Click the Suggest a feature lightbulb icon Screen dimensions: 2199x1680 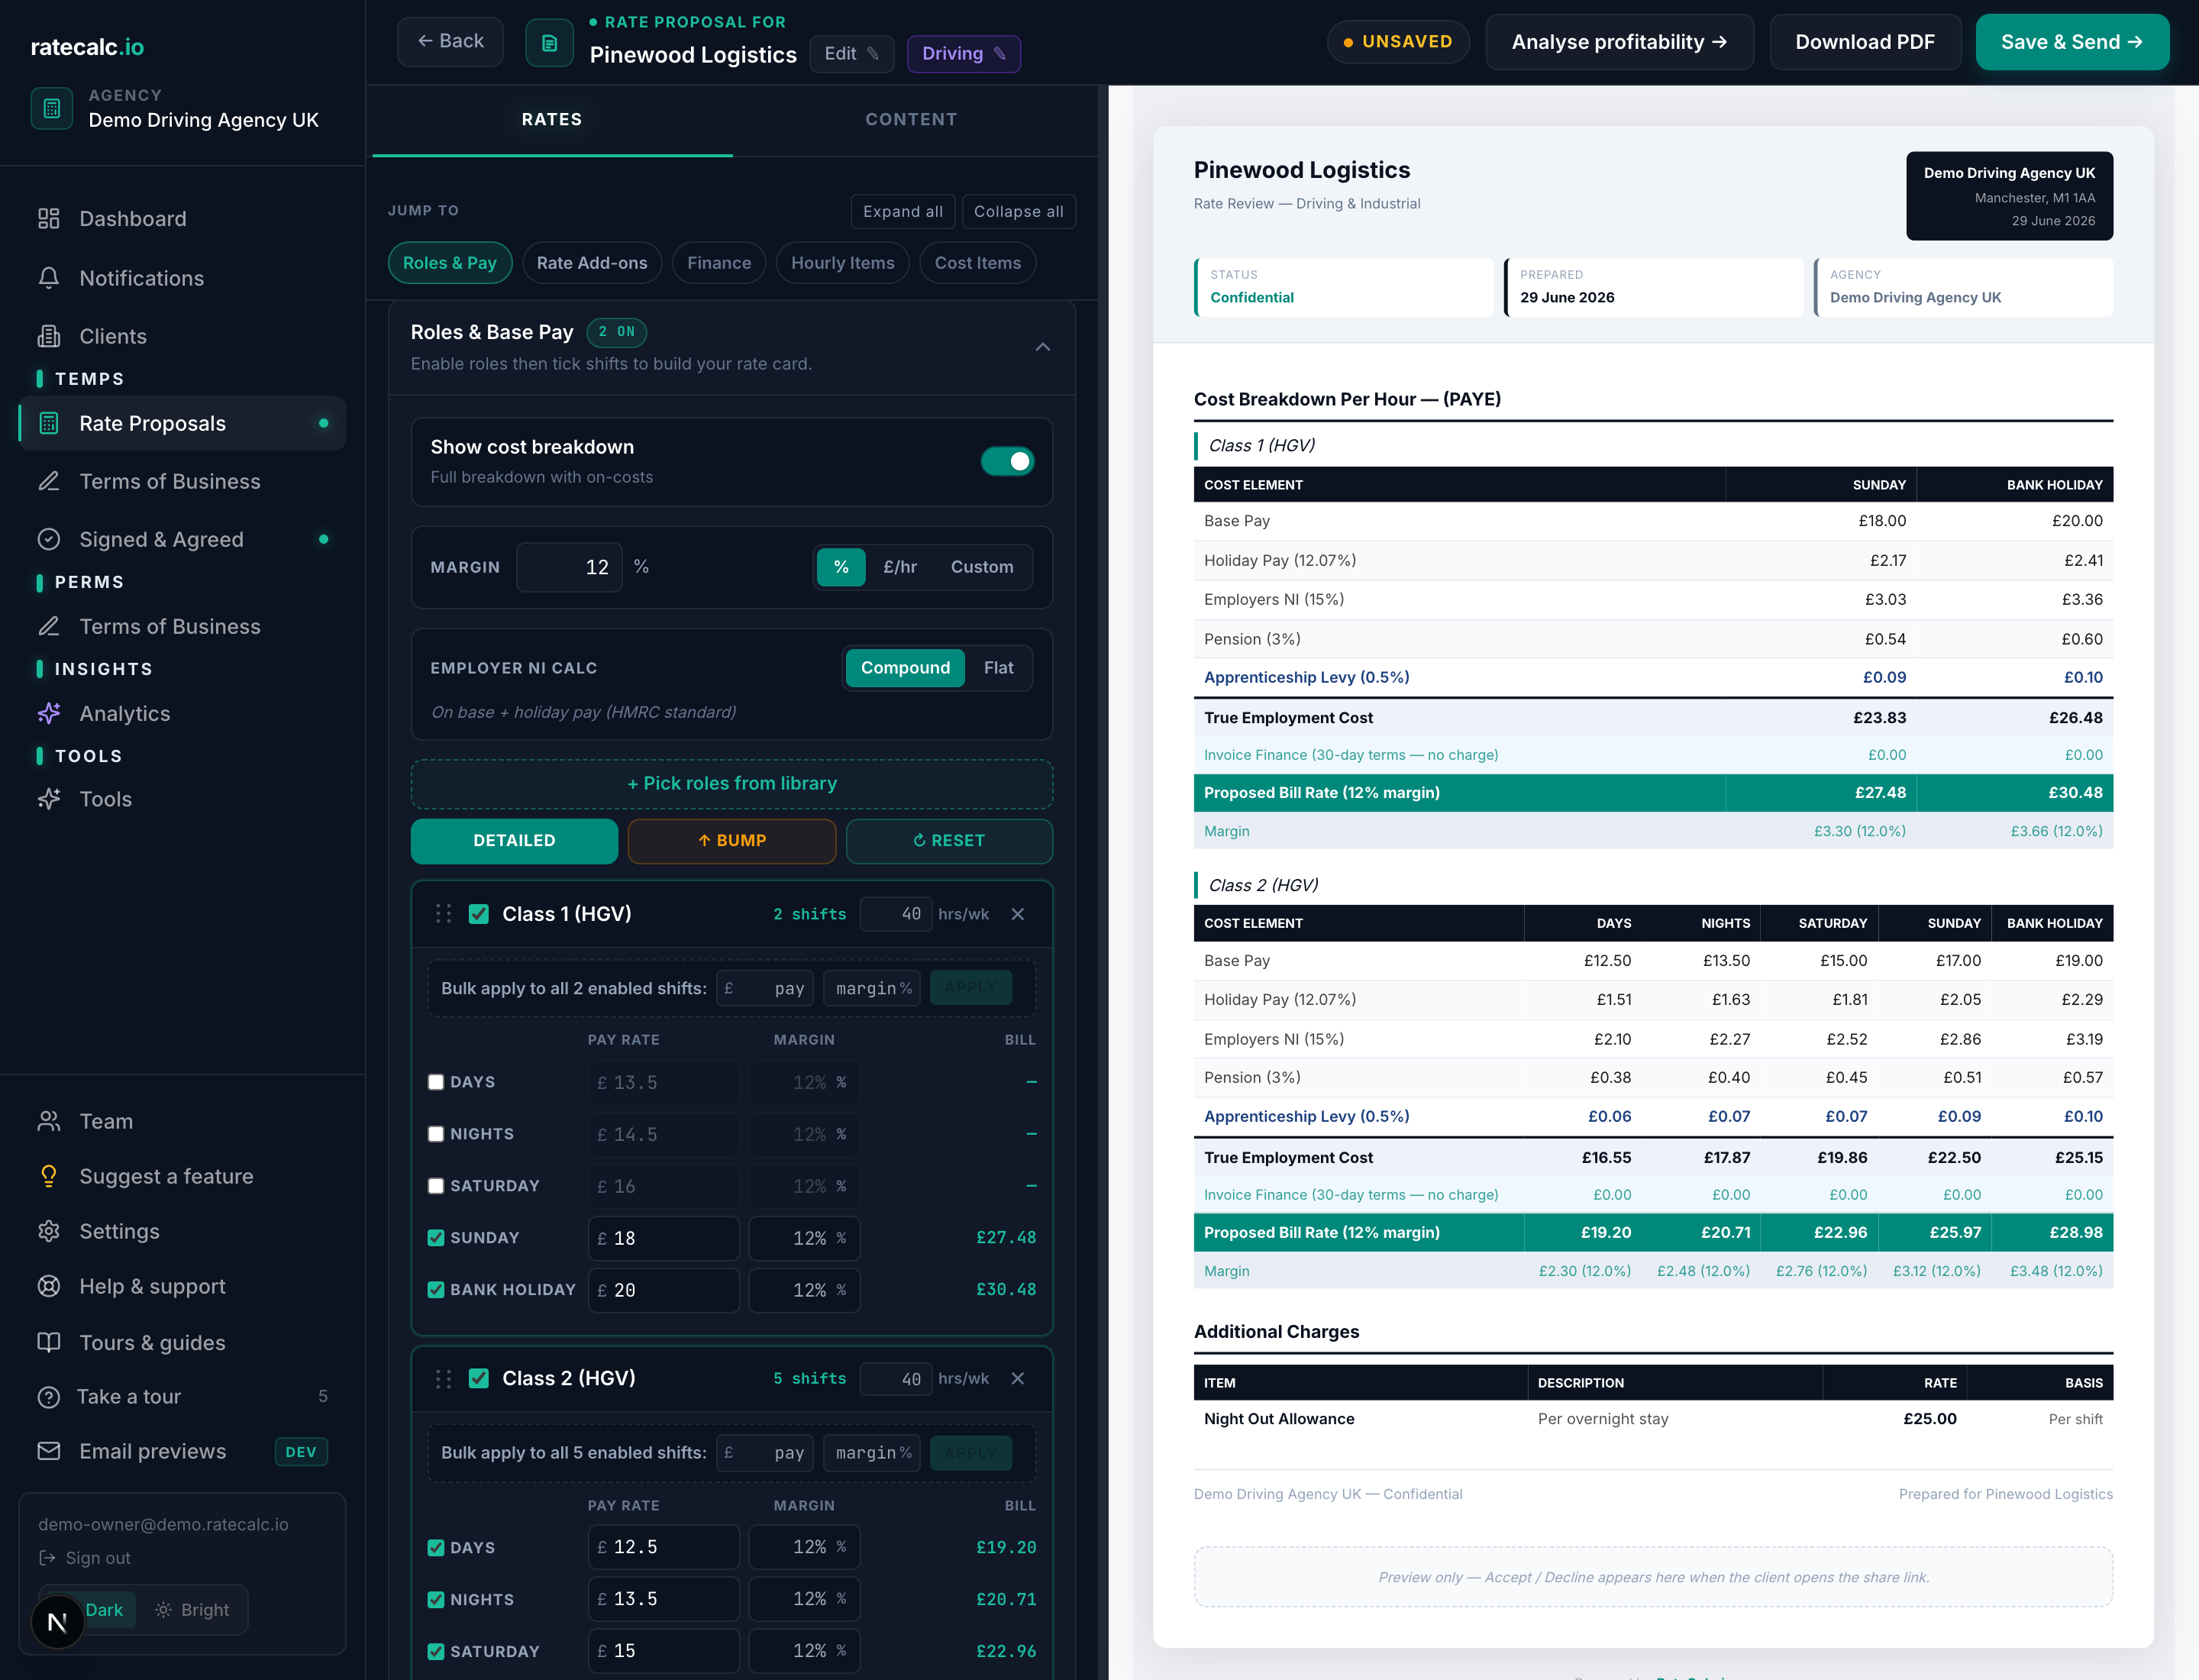pyautogui.click(x=49, y=1176)
